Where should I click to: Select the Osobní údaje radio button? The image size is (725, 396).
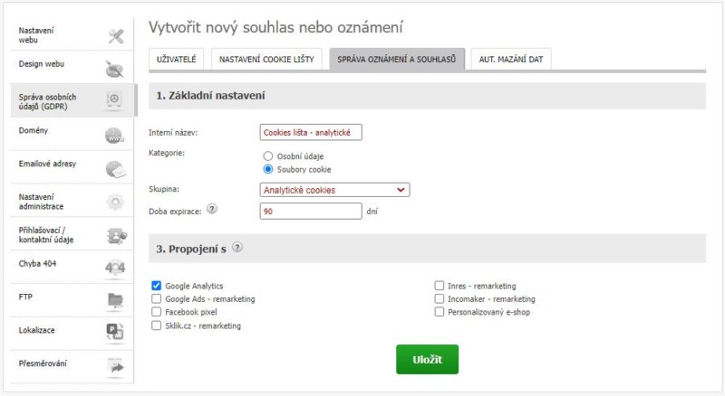pyautogui.click(x=267, y=156)
